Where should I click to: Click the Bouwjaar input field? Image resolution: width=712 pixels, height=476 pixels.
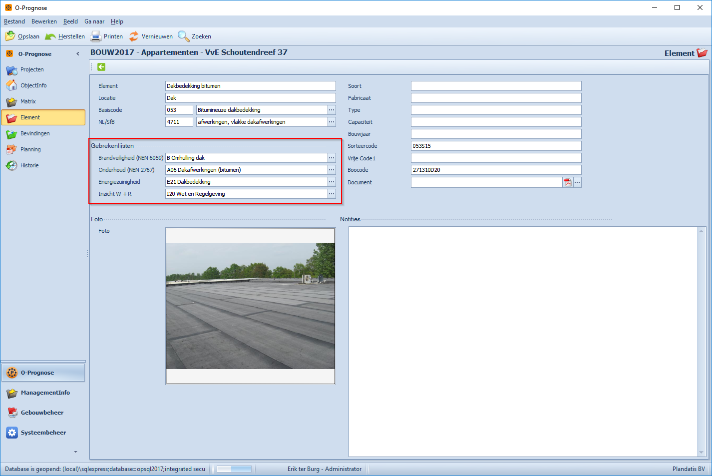(x=496, y=134)
